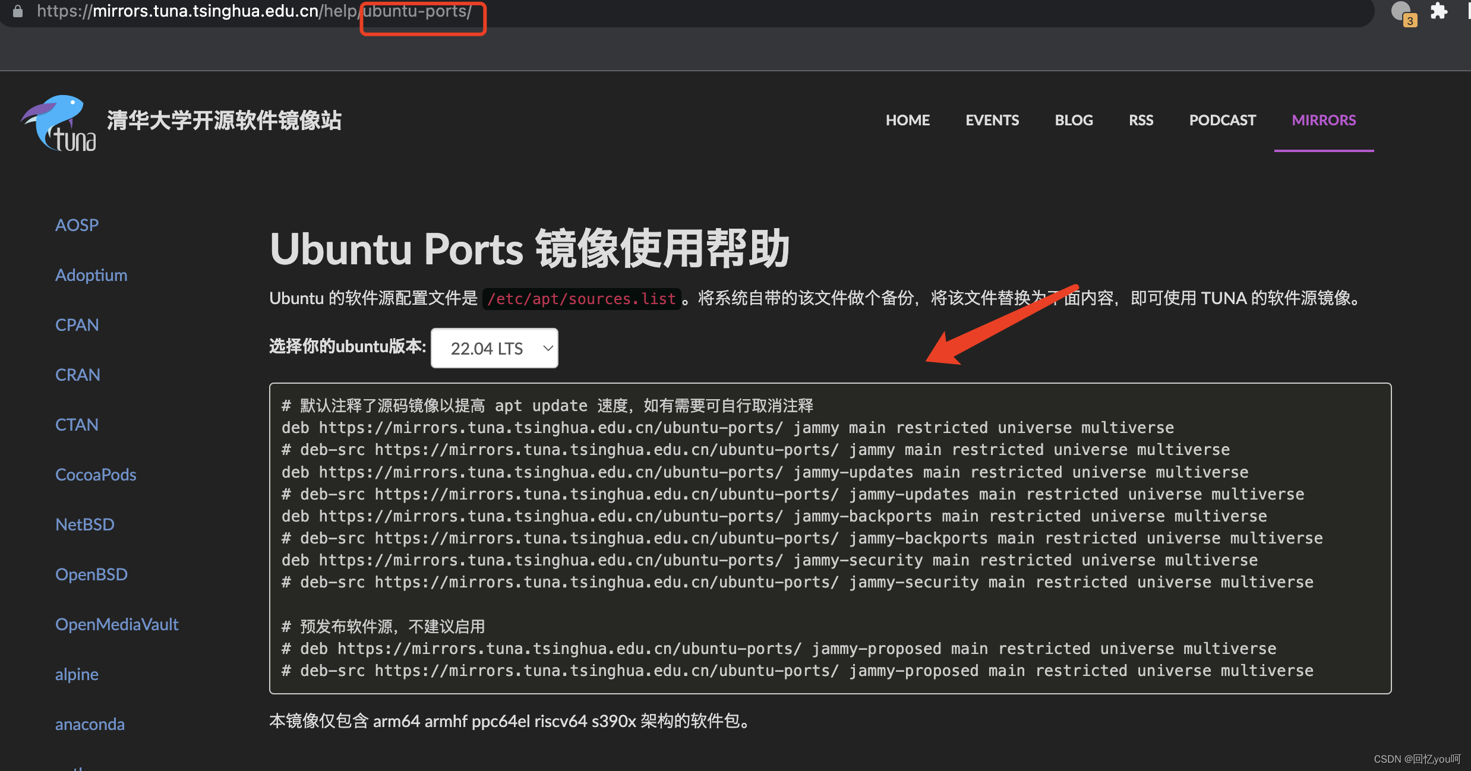Open the Ubuntu version dropdown showing 22.04 LTS

[494, 348]
